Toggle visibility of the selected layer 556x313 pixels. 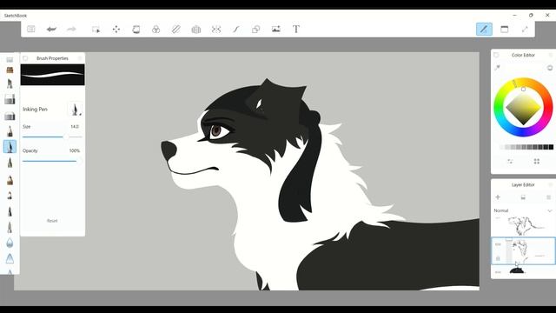(x=498, y=244)
